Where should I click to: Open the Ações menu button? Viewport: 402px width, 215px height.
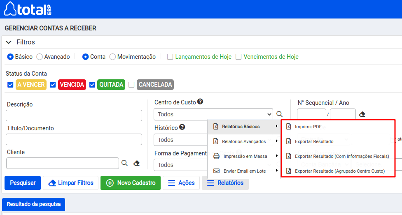click(x=181, y=183)
